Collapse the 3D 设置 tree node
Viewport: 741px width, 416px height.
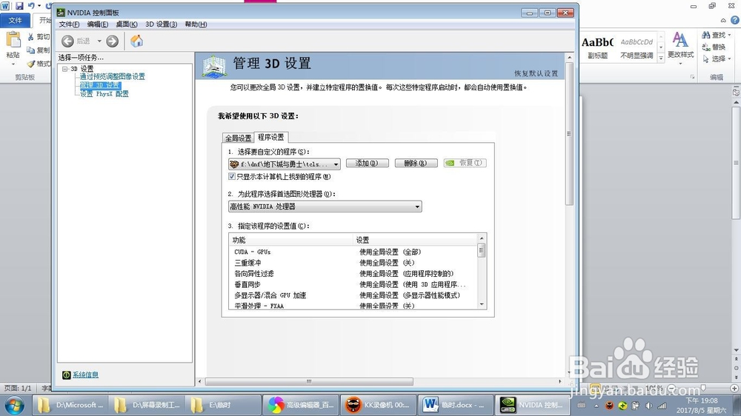point(65,69)
